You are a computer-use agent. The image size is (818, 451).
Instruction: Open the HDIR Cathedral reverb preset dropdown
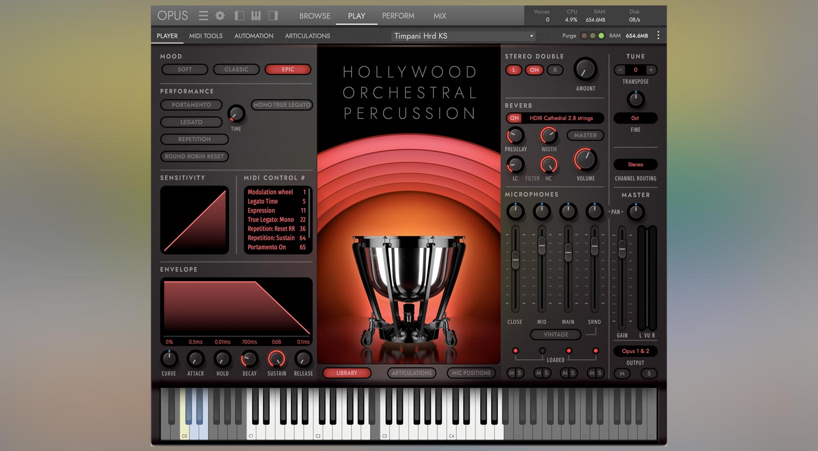[561, 118]
